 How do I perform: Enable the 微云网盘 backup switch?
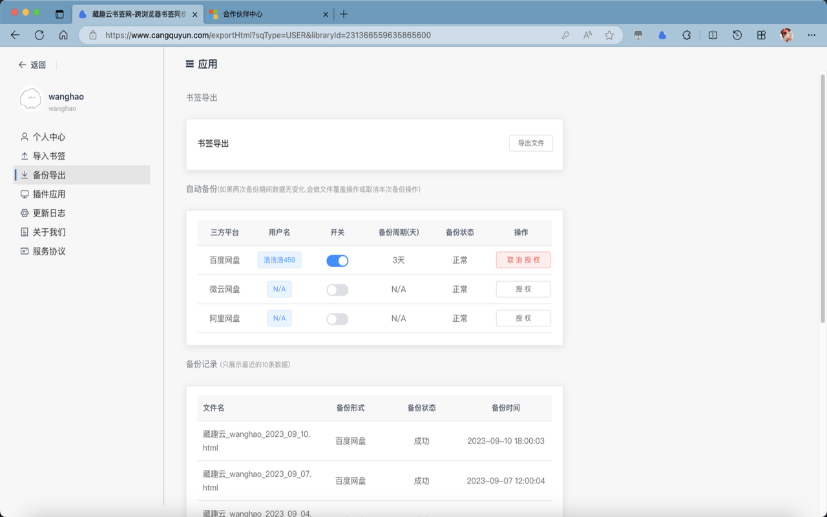[x=337, y=289]
